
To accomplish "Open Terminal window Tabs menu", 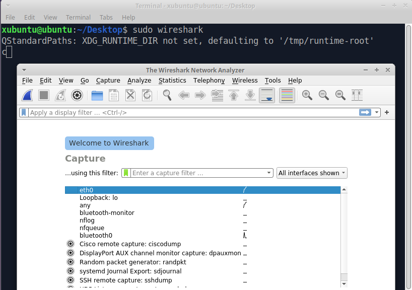I will [x=106, y=17].
